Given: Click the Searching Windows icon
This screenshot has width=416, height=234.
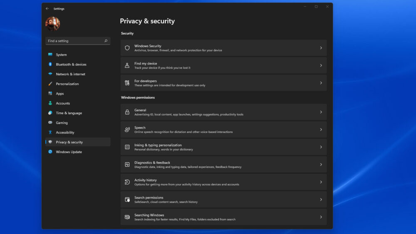Looking at the screenshot, I should tap(127, 217).
